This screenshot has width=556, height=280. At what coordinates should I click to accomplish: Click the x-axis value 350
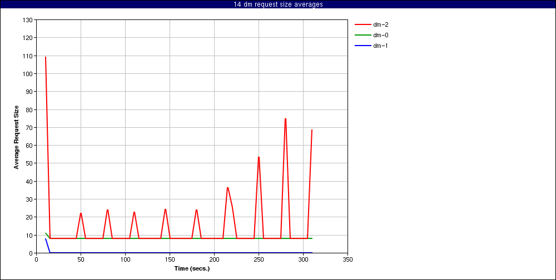coord(348,259)
